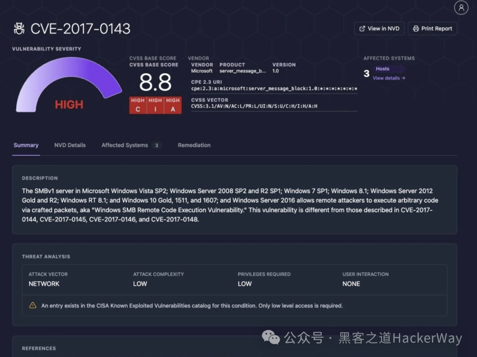The height and width of the screenshot is (357, 477).
Task: Click the version value 1.0
Action: coord(275,71)
